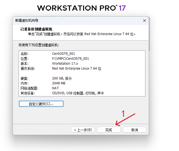Click the 其他设备: label
179x151 pixels.
pos(28,93)
